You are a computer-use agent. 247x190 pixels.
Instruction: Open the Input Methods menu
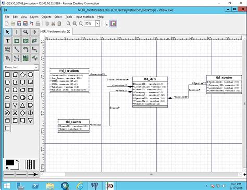pyautogui.click(x=85, y=17)
